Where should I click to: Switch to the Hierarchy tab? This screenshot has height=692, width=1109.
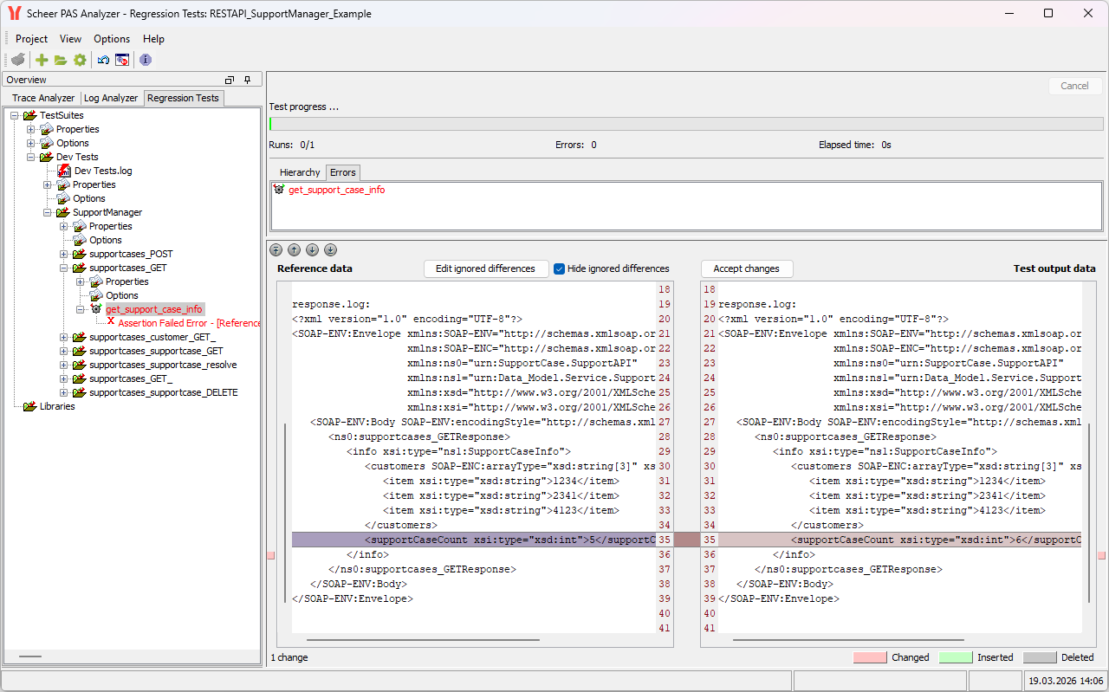(x=299, y=172)
